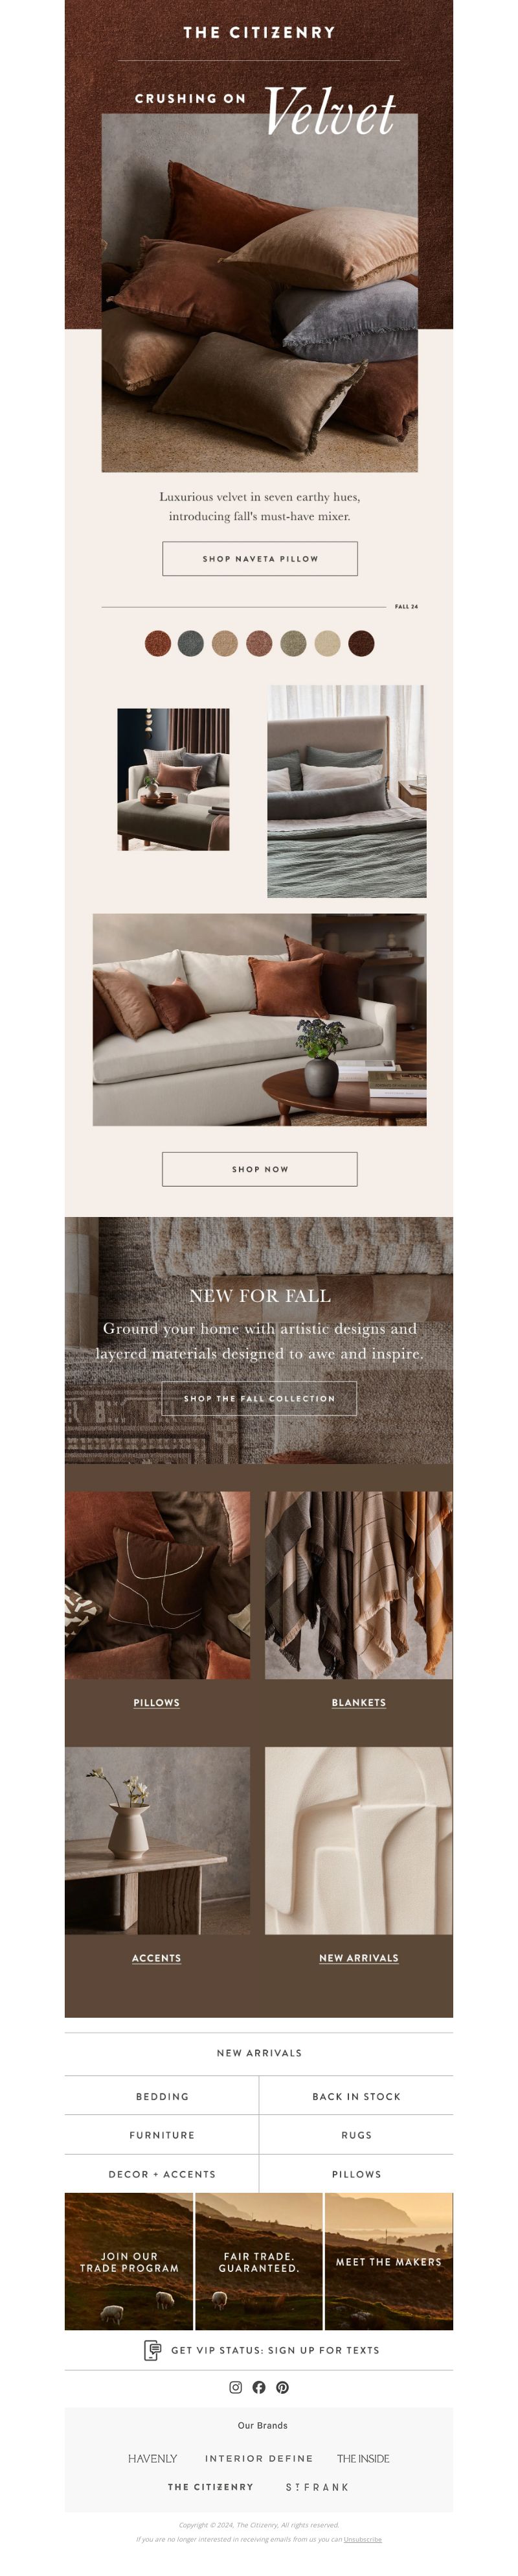Open the Pinterest icon link
This screenshot has height=2576, width=518.
pos(282,2387)
